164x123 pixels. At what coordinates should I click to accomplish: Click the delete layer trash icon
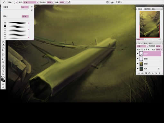click(x=159, y=73)
